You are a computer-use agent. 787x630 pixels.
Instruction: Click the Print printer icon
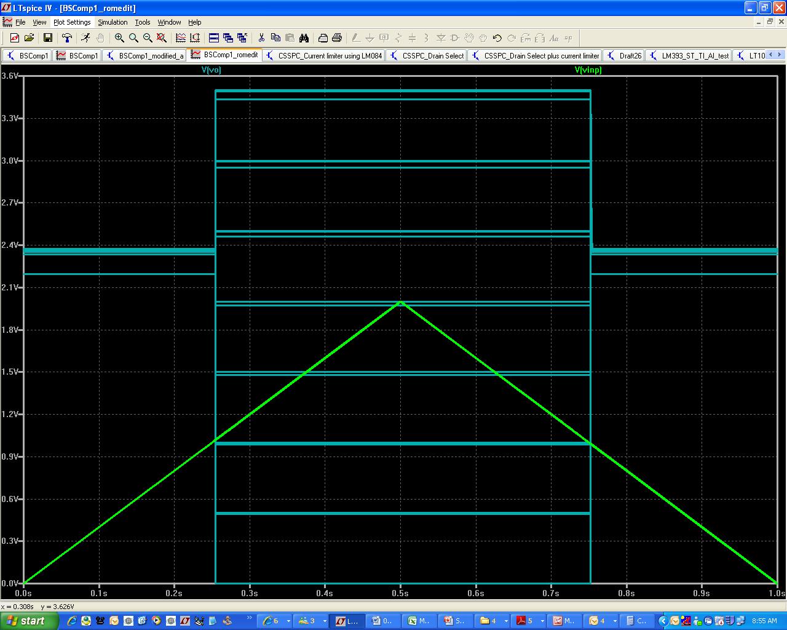click(x=337, y=38)
